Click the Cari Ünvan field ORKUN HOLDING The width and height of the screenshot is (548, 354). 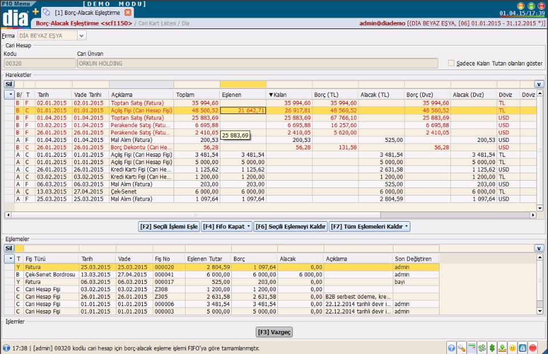[x=257, y=63]
